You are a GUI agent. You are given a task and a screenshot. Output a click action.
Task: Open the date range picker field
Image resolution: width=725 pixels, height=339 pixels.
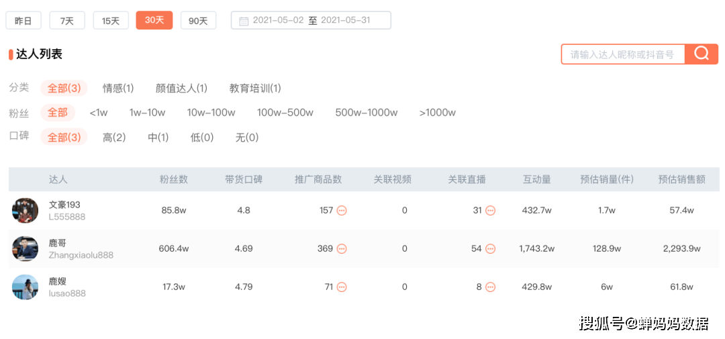pos(311,21)
